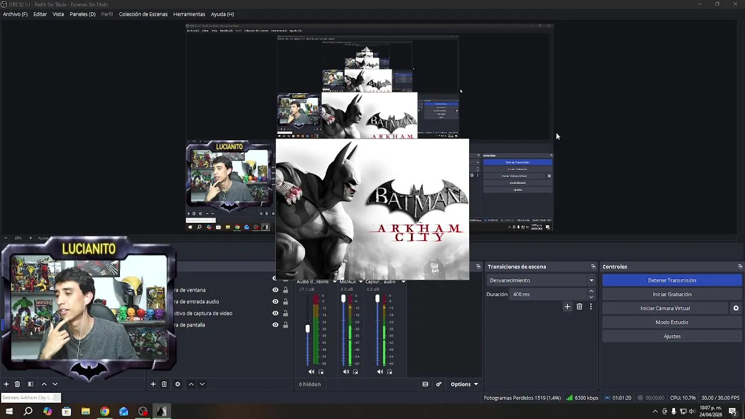Open advanced audio properties gear icon

[439, 384]
